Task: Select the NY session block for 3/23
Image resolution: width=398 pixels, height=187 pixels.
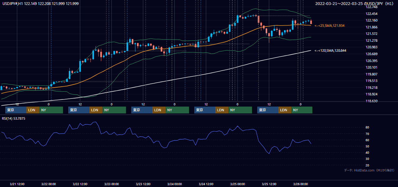Action: tap(177, 110)
